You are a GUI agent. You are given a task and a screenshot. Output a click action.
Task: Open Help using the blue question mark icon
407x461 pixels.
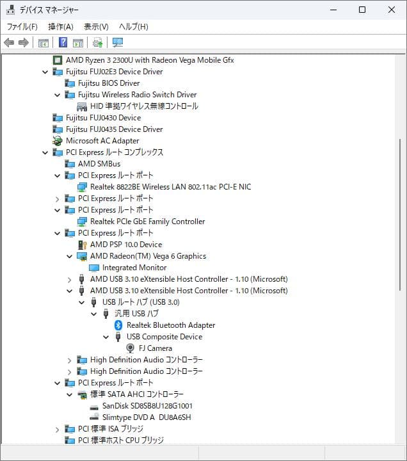tap(63, 43)
